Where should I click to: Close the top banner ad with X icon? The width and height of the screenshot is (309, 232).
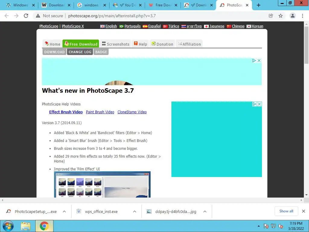pyautogui.click(x=259, y=60)
